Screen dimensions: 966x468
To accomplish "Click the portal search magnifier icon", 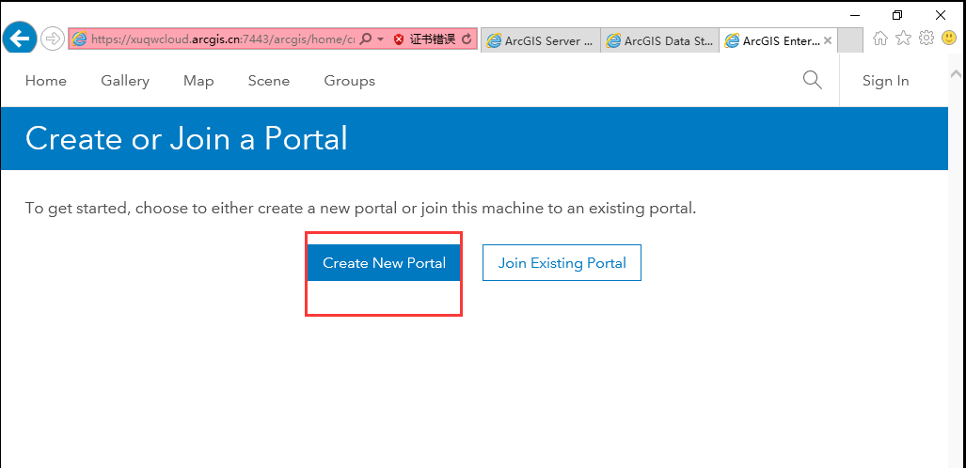I will (813, 80).
